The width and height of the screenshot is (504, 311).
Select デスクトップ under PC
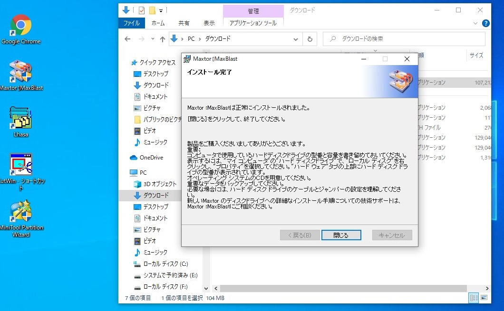pyautogui.click(x=151, y=207)
